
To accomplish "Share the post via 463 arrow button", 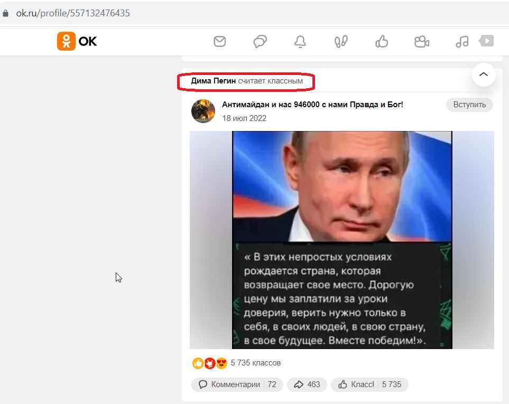I will point(307,384).
